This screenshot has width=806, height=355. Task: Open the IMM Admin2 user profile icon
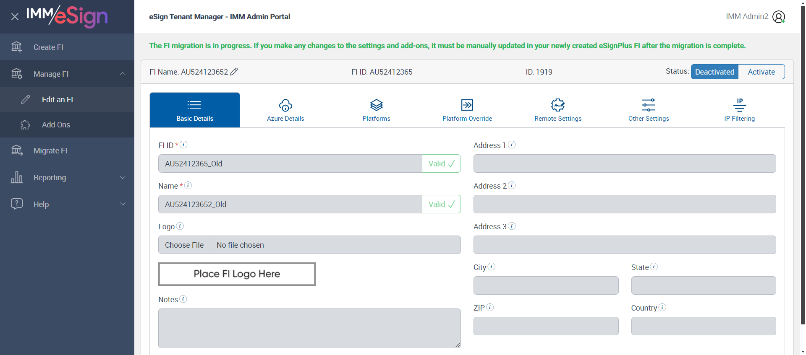coord(778,17)
